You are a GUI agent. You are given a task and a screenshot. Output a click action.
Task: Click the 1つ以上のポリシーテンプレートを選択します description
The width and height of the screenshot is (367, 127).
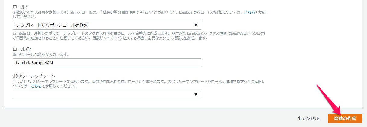139,82
